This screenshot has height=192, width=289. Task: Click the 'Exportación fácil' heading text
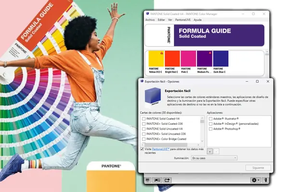pyautogui.click(x=177, y=91)
